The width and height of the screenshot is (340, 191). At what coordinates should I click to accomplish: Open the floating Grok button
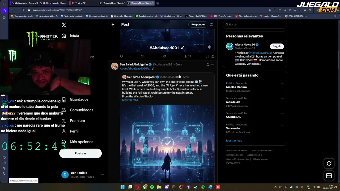point(329,164)
